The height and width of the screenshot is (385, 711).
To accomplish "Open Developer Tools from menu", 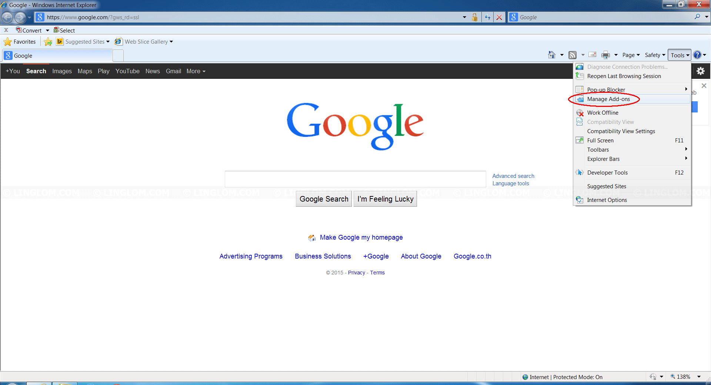I will (x=632, y=173).
